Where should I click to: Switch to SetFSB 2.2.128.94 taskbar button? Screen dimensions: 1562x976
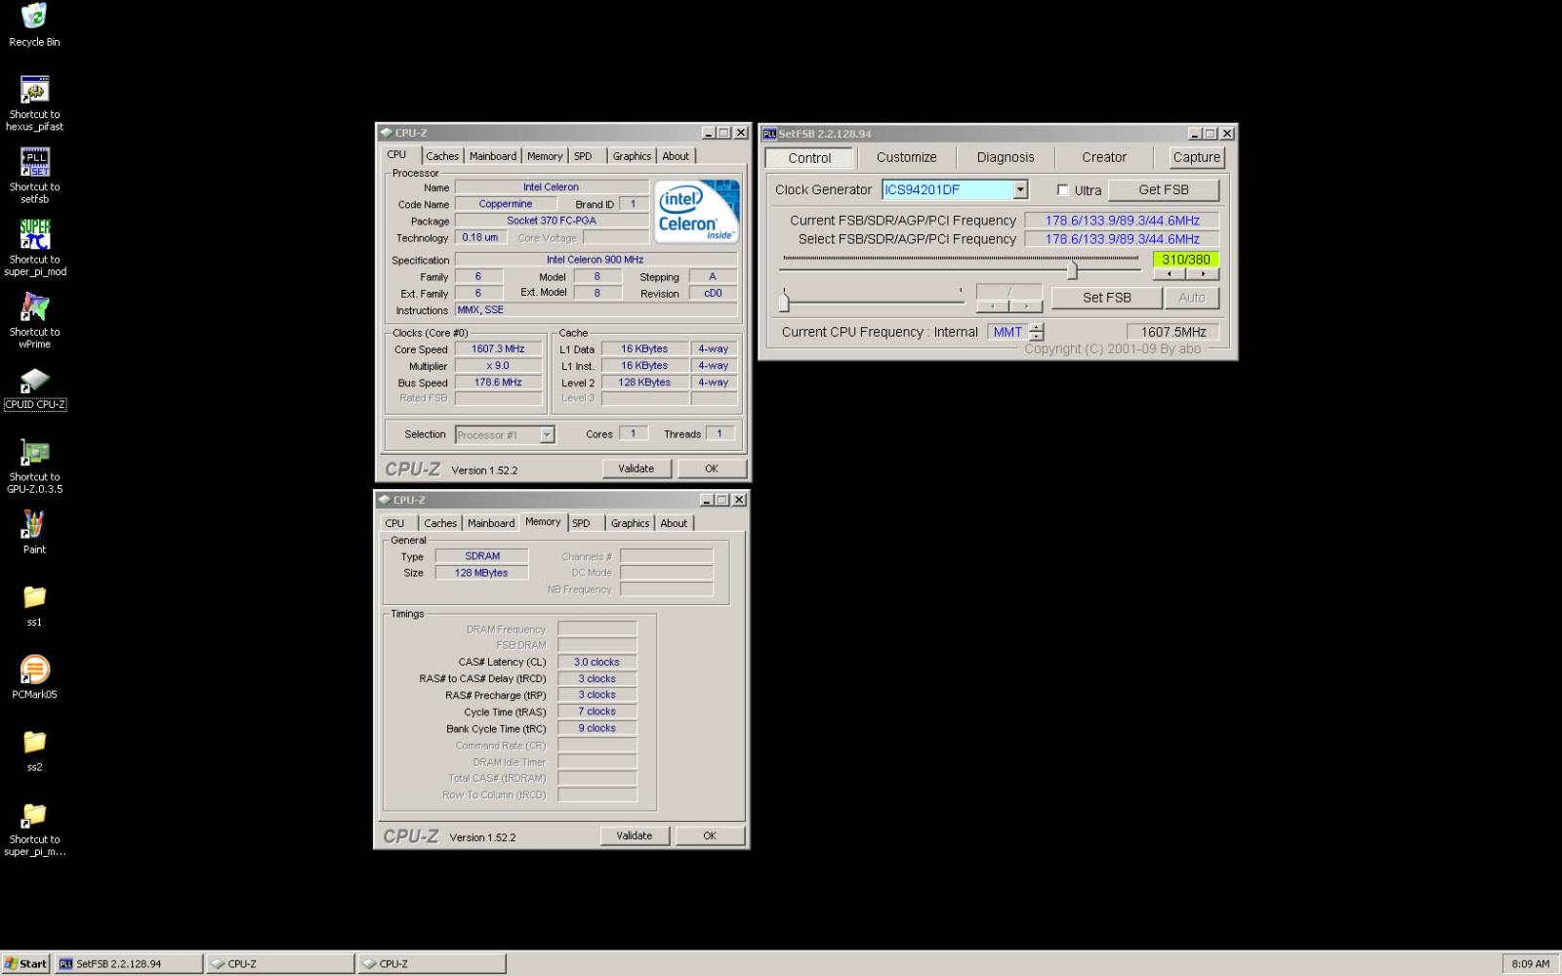coord(129,963)
